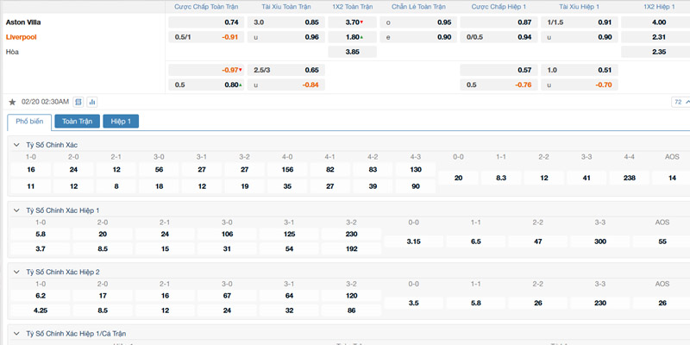Select second-half correct score 3-0 odds 67
Screen dimensions: 690x345
227,296
